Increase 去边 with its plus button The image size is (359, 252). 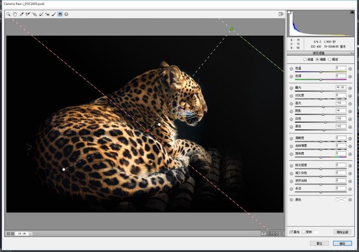pyautogui.click(x=350, y=189)
